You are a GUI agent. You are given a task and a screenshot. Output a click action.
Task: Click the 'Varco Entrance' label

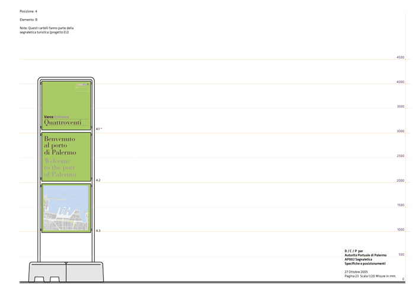(x=56, y=117)
